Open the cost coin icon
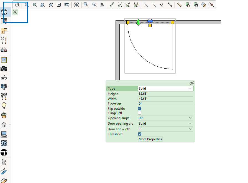 pos(204,5)
